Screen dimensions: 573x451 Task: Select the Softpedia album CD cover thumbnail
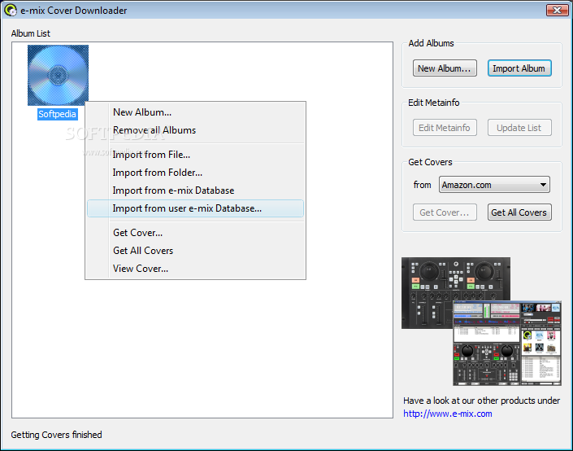coord(58,75)
